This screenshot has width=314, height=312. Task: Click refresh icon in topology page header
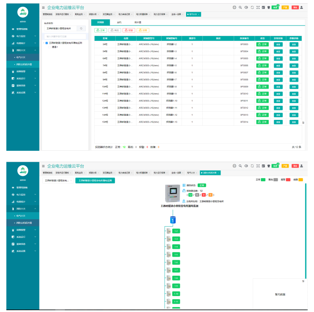pos(252,166)
